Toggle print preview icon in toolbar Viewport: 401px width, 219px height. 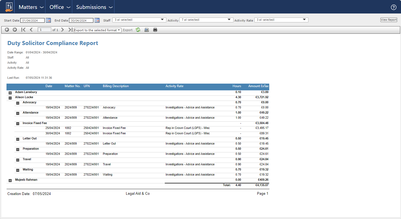point(146,30)
